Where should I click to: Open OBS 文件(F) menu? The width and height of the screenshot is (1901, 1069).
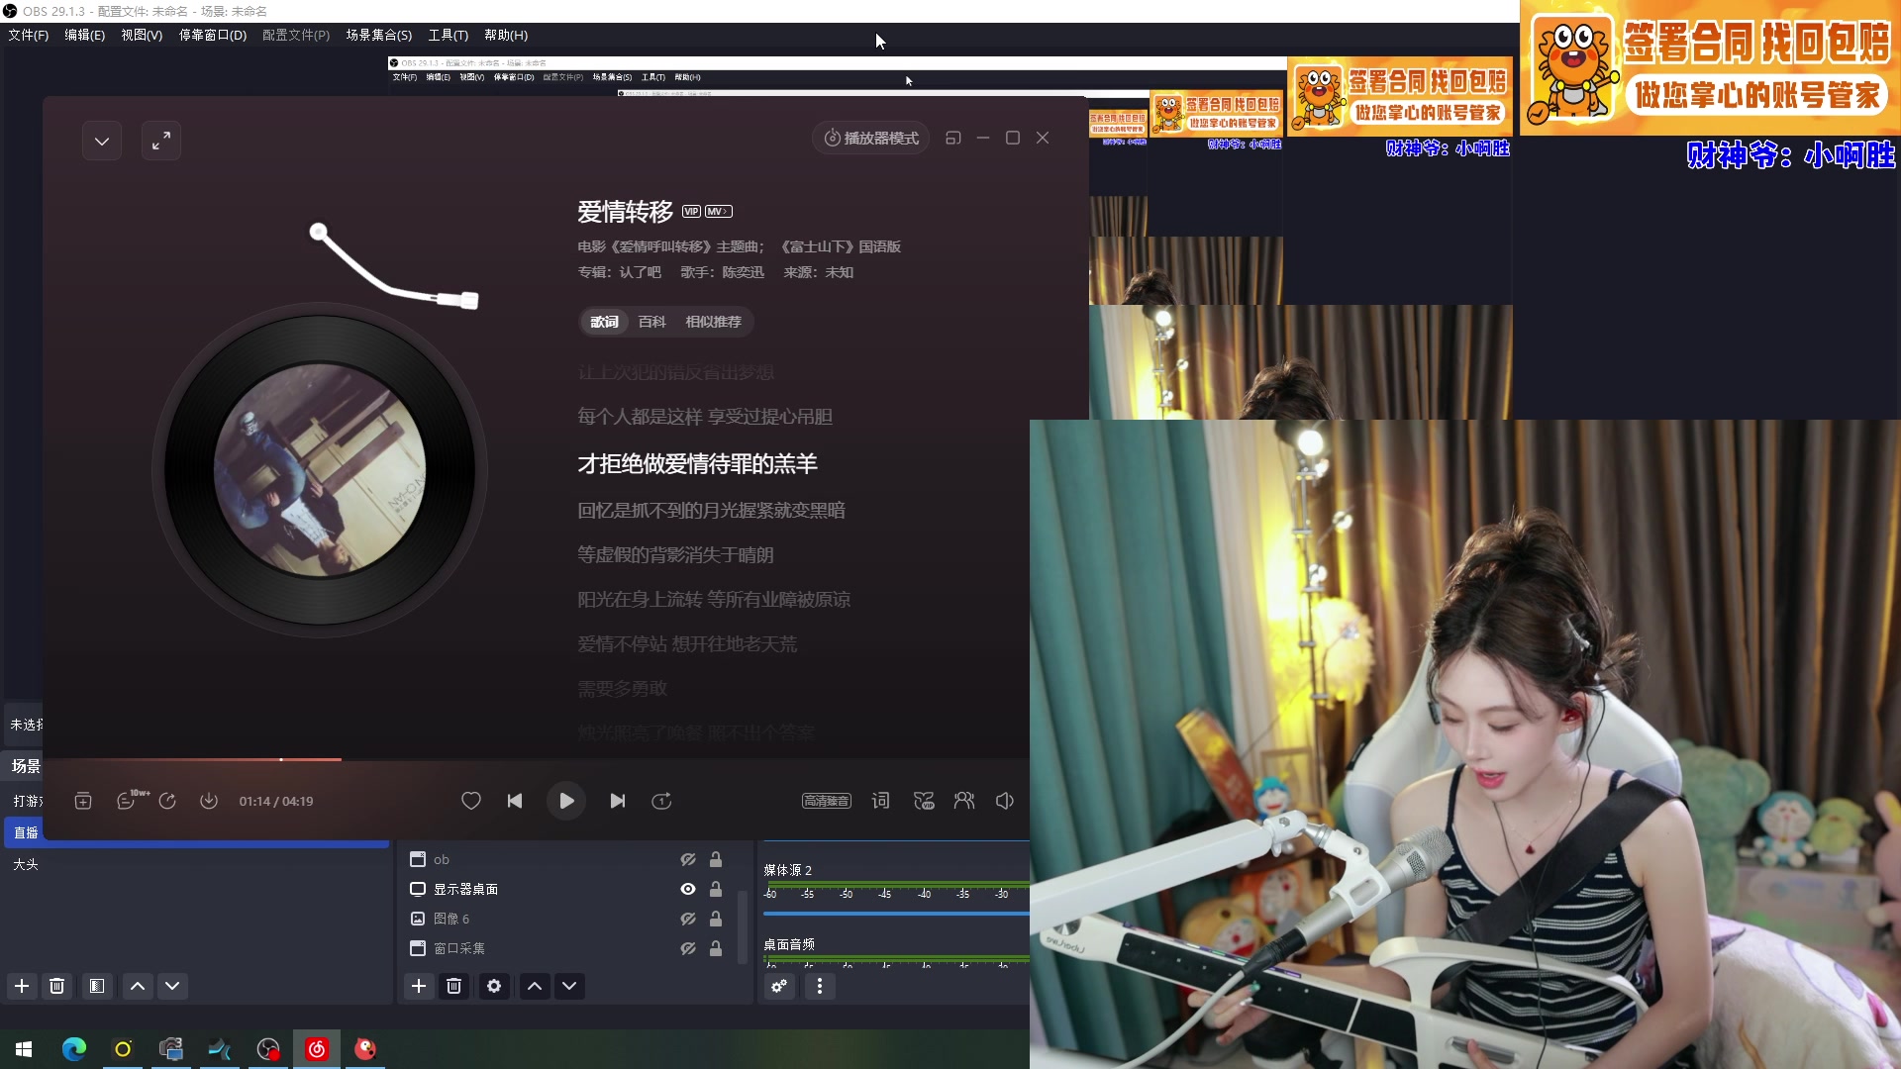tap(29, 35)
